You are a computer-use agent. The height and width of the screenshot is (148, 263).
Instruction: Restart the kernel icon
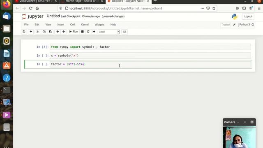[x=88, y=32]
